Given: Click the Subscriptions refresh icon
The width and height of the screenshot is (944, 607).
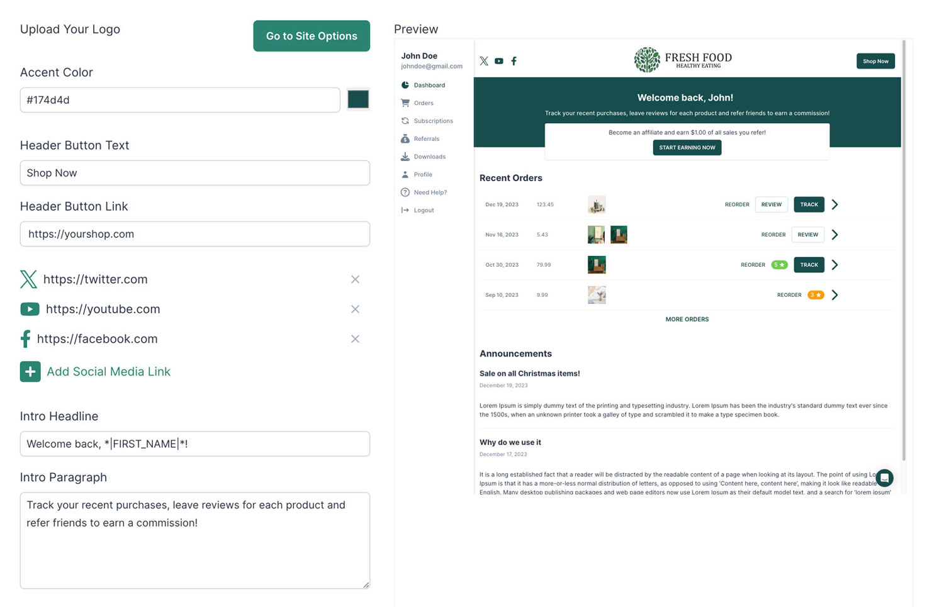Looking at the screenshot, I should [x=405, y=121].
